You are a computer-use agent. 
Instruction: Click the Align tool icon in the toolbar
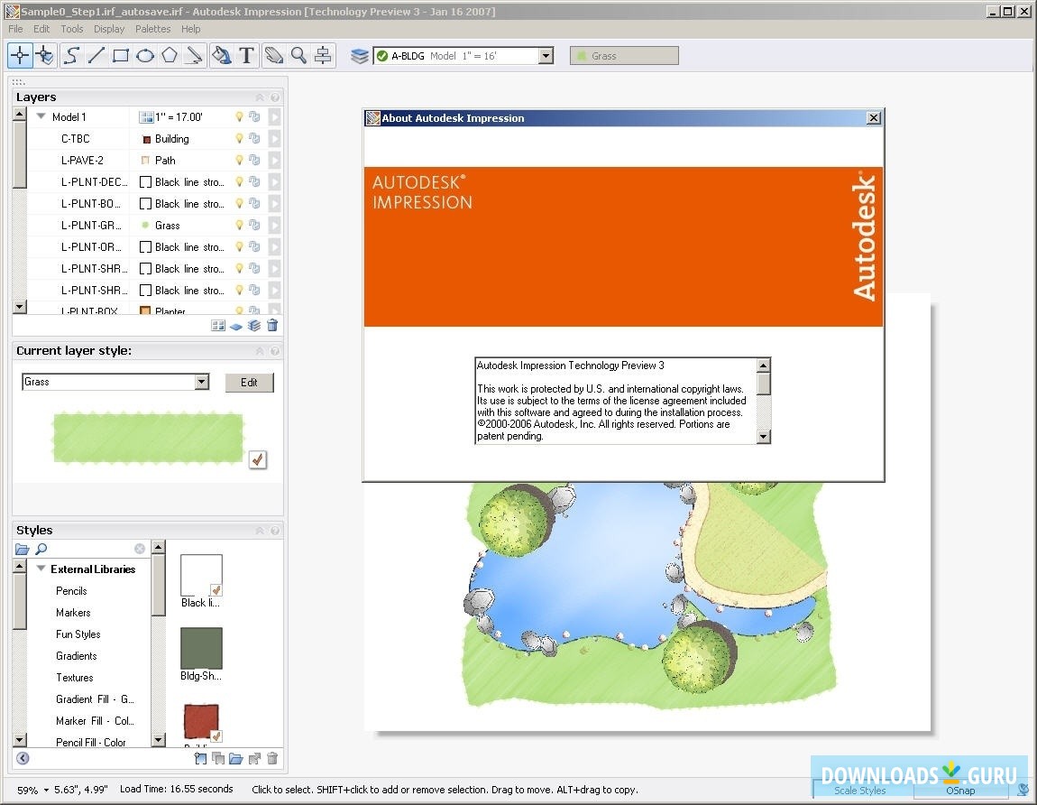(323, 56)
